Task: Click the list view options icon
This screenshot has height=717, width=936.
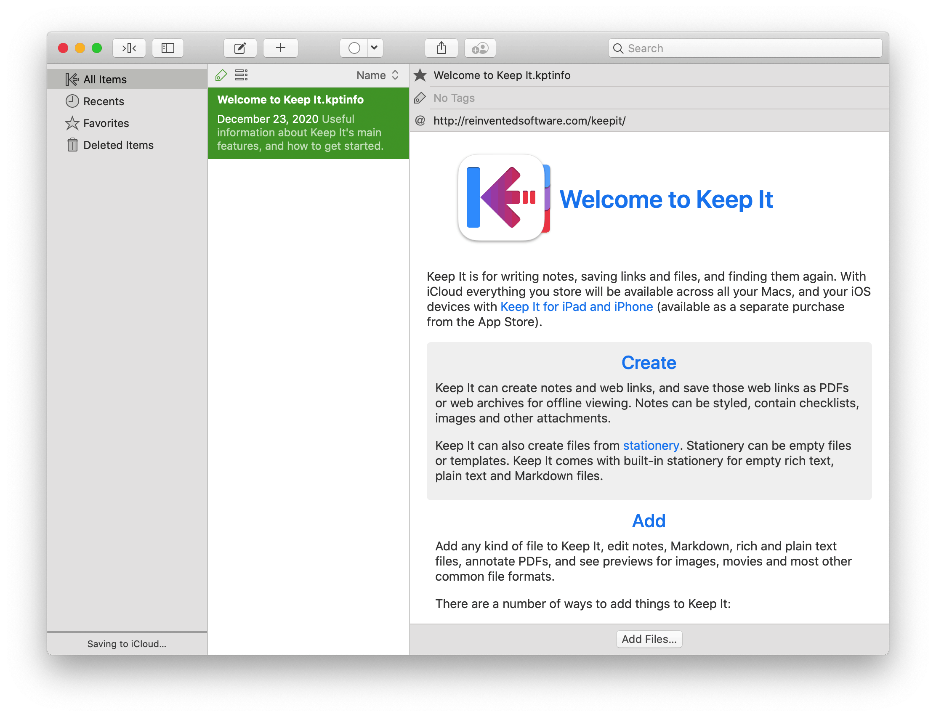Action: [241, 75]
